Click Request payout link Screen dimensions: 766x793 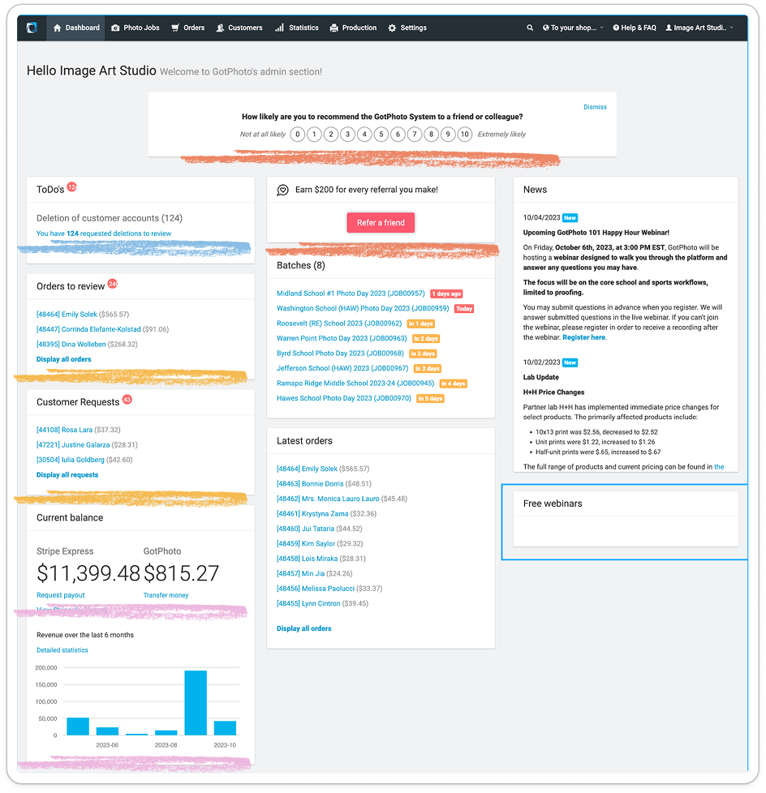61,595
